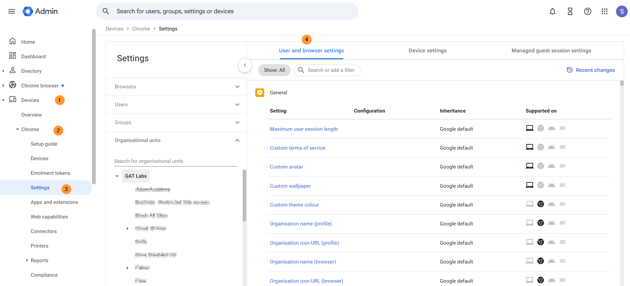Click the Devices icon in sidebar
The image size is (630, 286).
pos(13,99)
